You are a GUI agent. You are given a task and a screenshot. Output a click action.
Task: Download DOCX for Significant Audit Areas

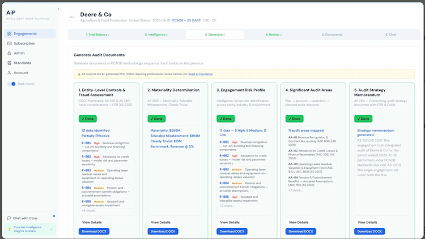[x=300, y=232]
